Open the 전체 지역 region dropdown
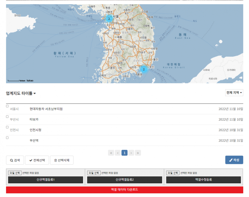The width and height of the screenshot is (249, 197). point(234,93)
